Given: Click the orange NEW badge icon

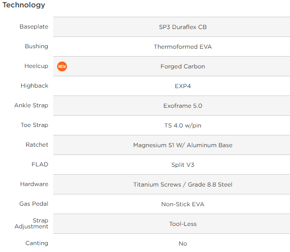Looking at the screenshot, I should 62,66.
